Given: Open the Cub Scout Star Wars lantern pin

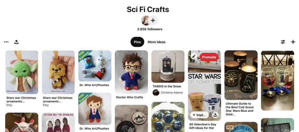Looking at the screenshot, I should [x=241, y=75].
